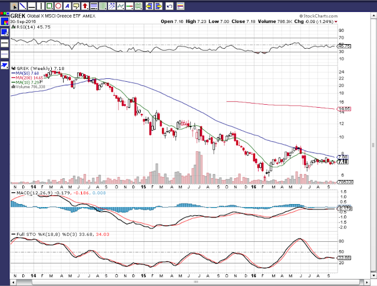The width and height of the screenshot is (377, 286).
Task: Select the red-green price line tool
Action: [x=130, y=6]
